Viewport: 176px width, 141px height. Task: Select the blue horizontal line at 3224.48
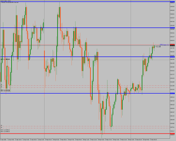click(85, 57)
